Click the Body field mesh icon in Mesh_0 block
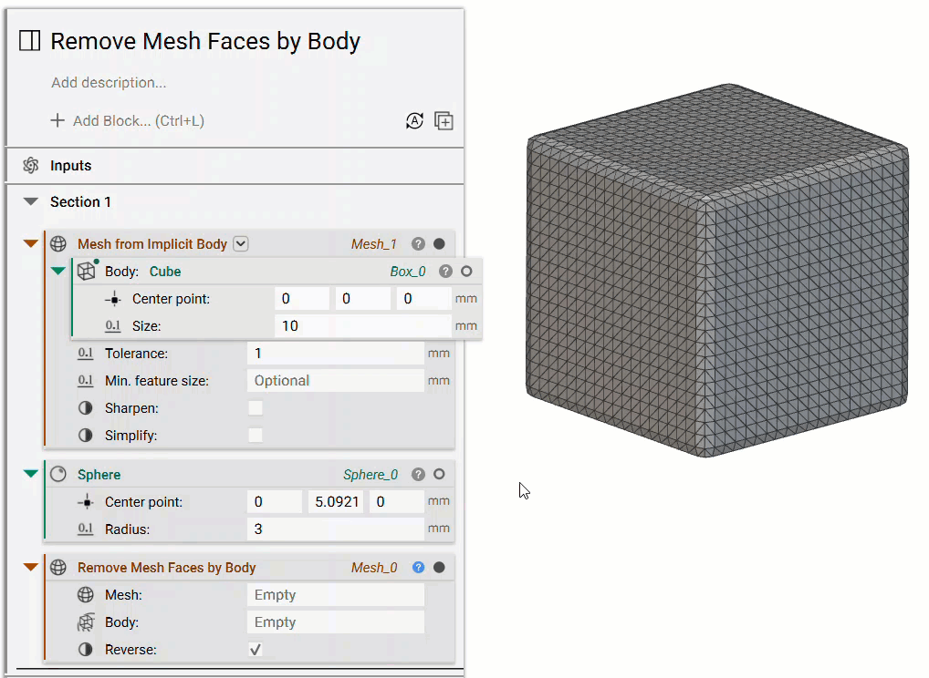The width and height of the screenshot is (929, 678). point(86,621)
